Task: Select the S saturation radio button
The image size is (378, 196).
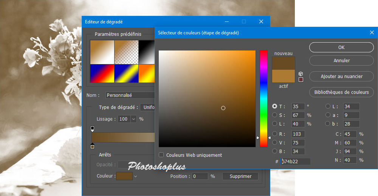Action: 275,115
